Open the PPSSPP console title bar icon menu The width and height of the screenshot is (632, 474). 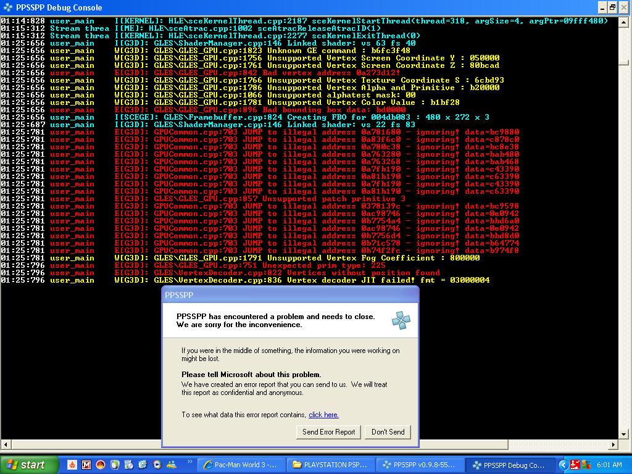(8, 7)
